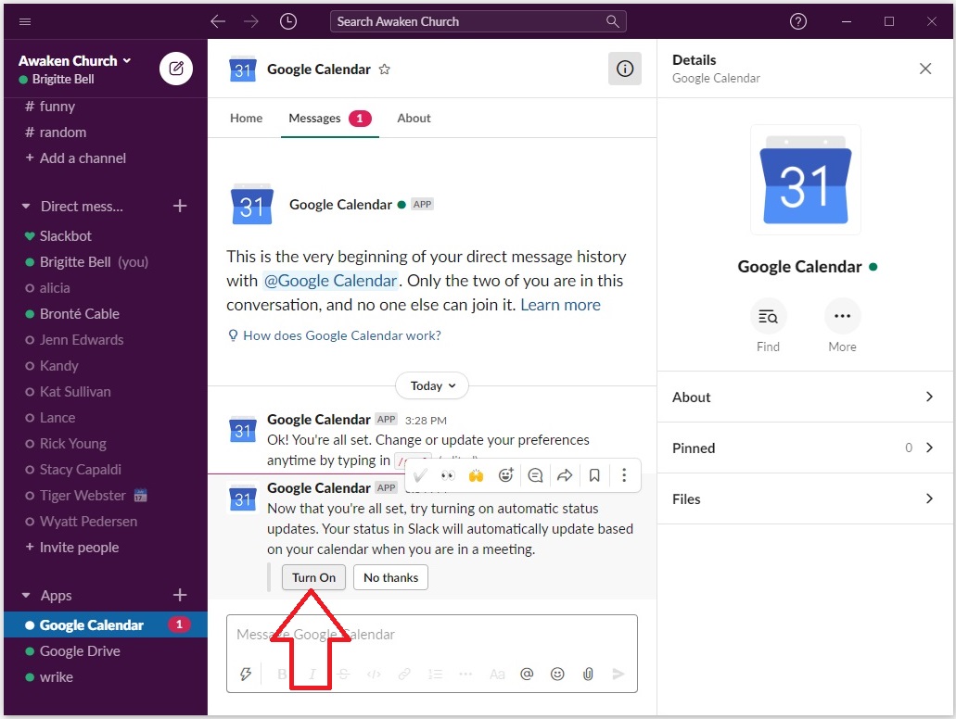Open more formatting options ellipsis
956x719 pixels.
[x=465, y=674]
